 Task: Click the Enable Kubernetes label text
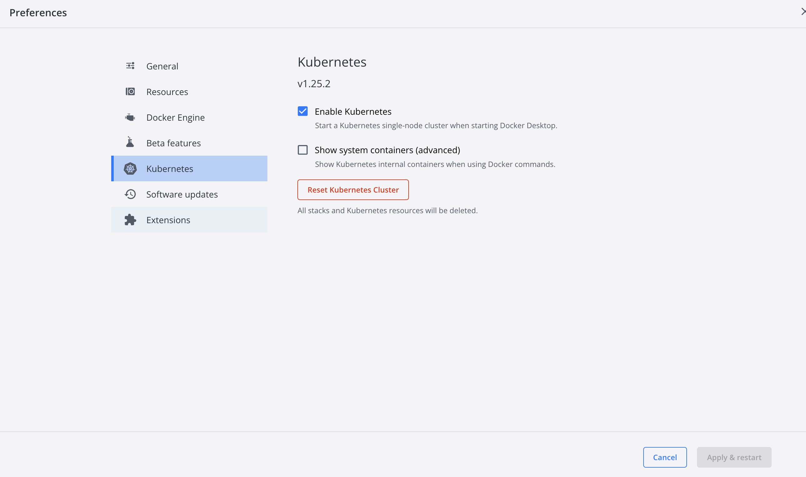(353, 112)
